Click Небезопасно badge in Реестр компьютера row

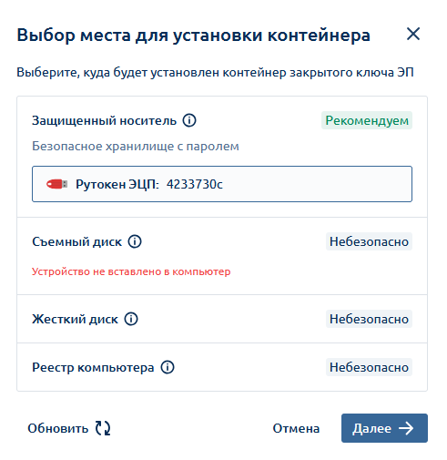pos(369,367)
